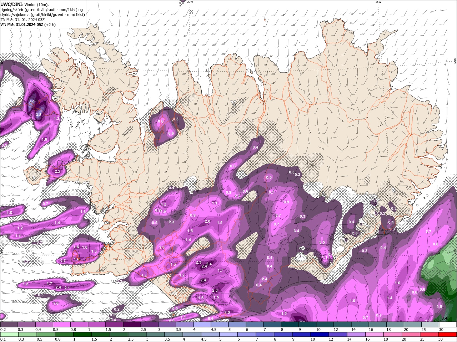Click the 20W longitude label
This screenshot has height=342, width=457.
(x=190, y=2)
